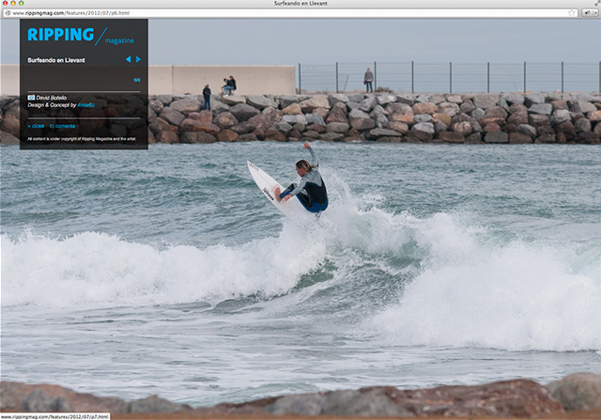Bookmark this page with the star icon

(x=572, y=13)
